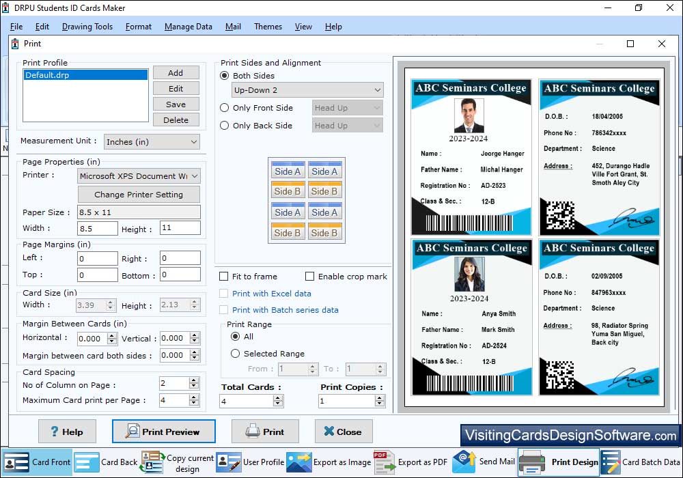683x478 pixels.
Task: Toggle Print with Excel data checkbox
Action: click(x=224, y=294)
